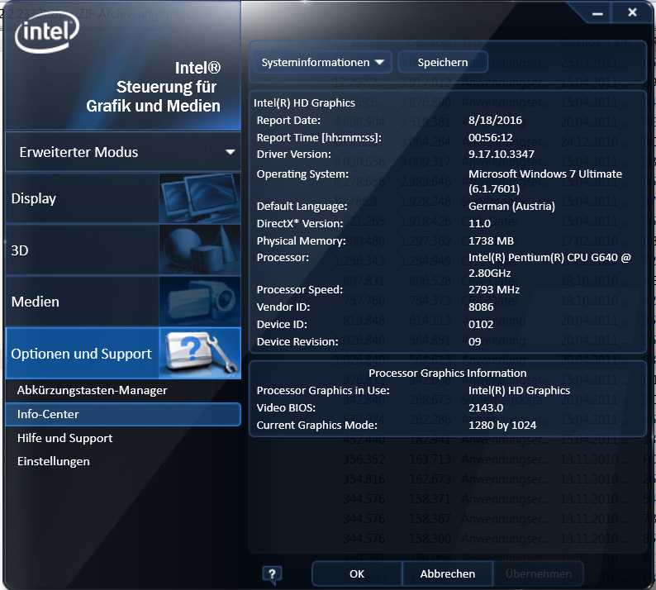Click the Intel(R) HD Graphics heading
This screenshot has height=590, width=656.
click(304, 103)
